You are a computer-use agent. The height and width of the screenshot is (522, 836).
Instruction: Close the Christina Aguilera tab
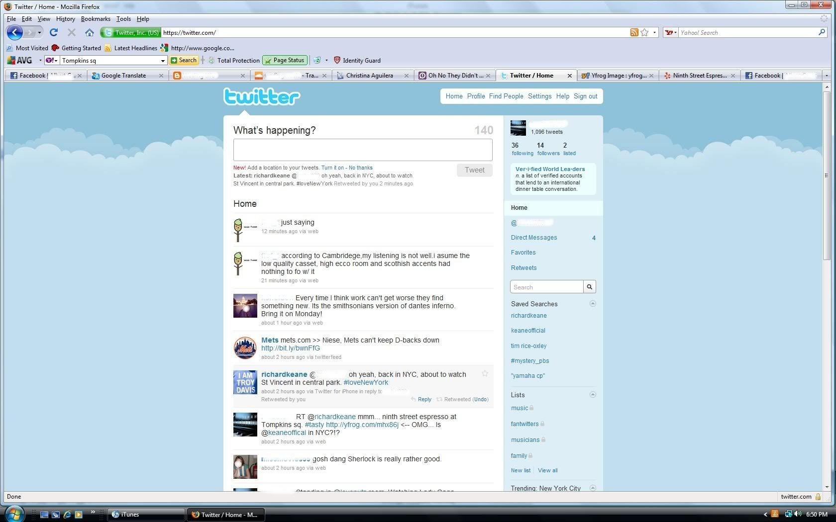pyautogui.click(x=407, y=76)
